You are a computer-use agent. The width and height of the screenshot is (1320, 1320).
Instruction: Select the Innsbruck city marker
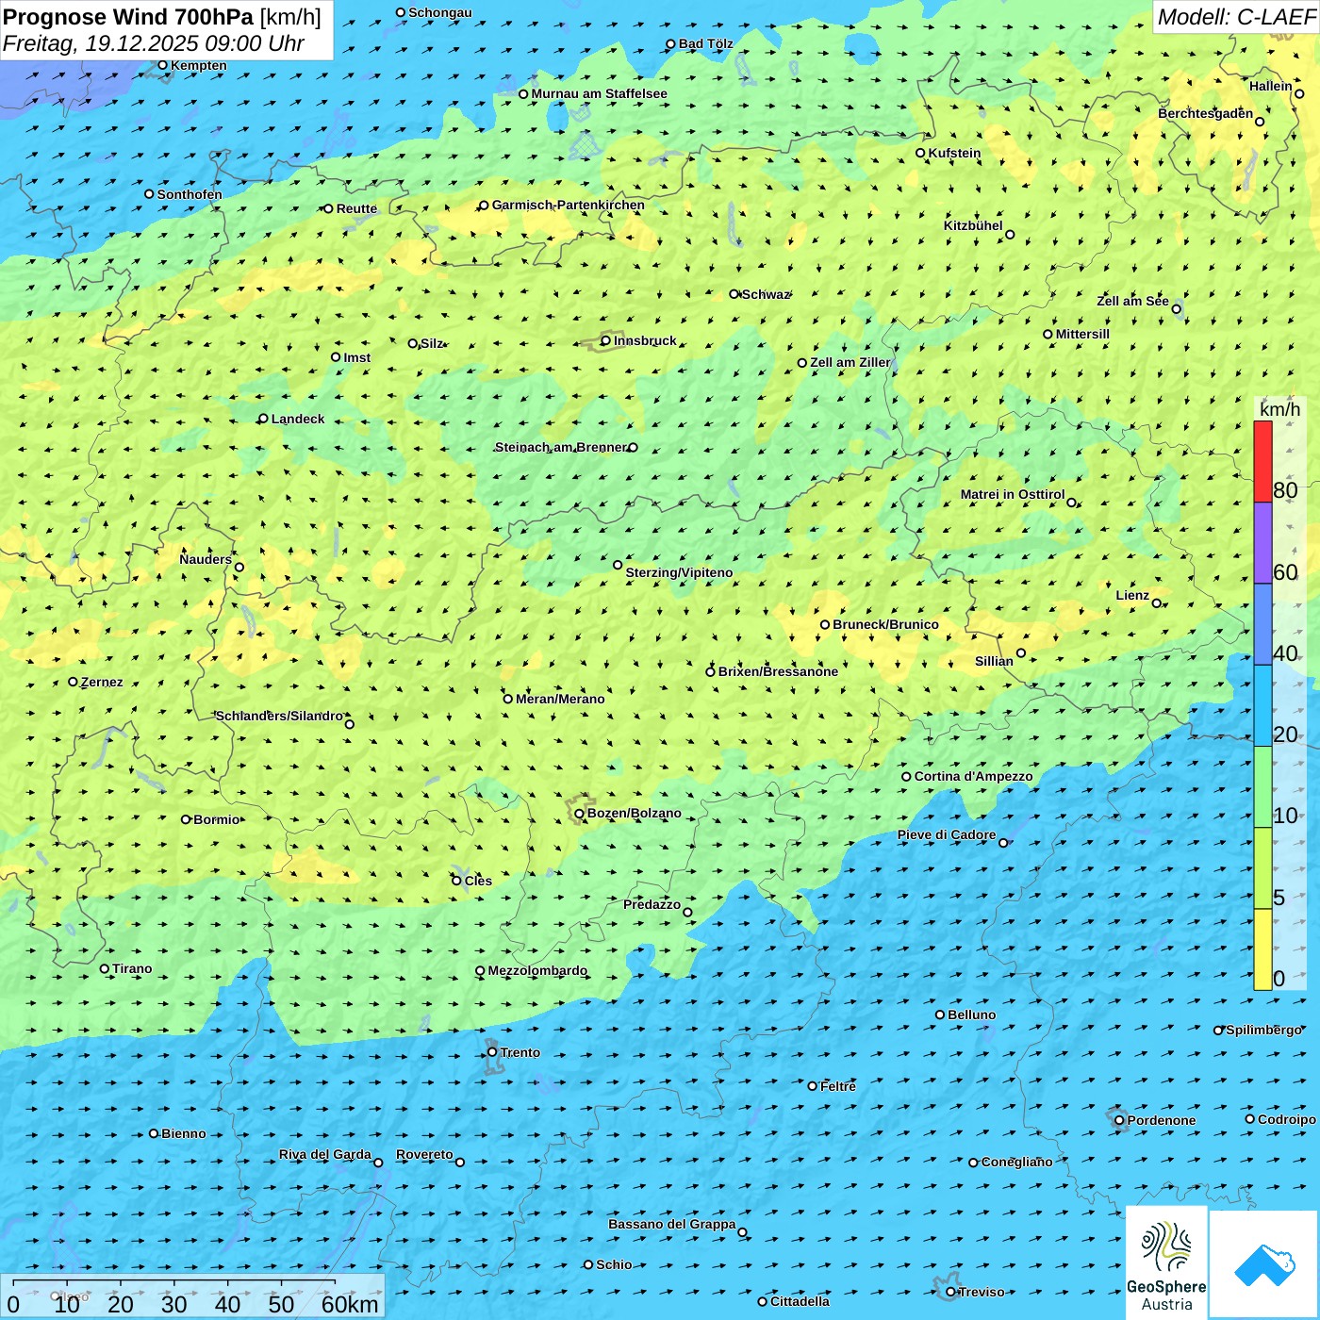[605, 340]
